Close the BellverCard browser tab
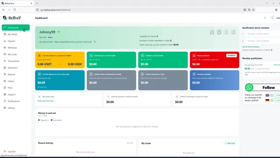The image size is (280, 158). [x=31, y=3]
